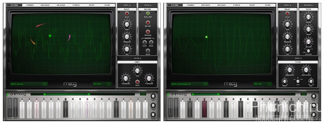This screenshot has height=124, width=324.
Task: Click the Overdub button in the Record panel
Action: (x=147, y=32)
